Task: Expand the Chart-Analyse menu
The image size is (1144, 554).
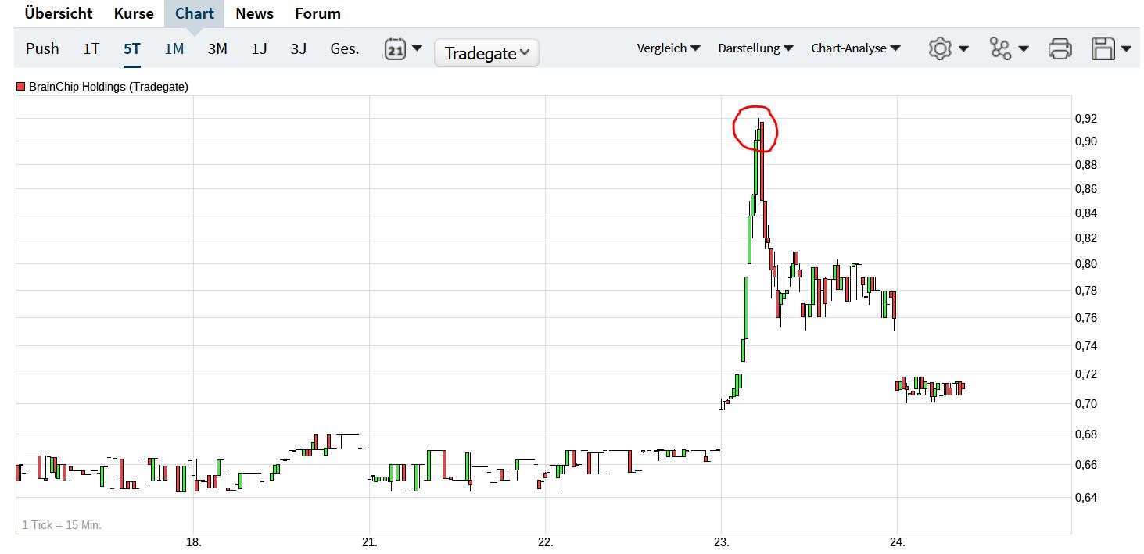Action: pyautogui.click(x=855, y=48)
